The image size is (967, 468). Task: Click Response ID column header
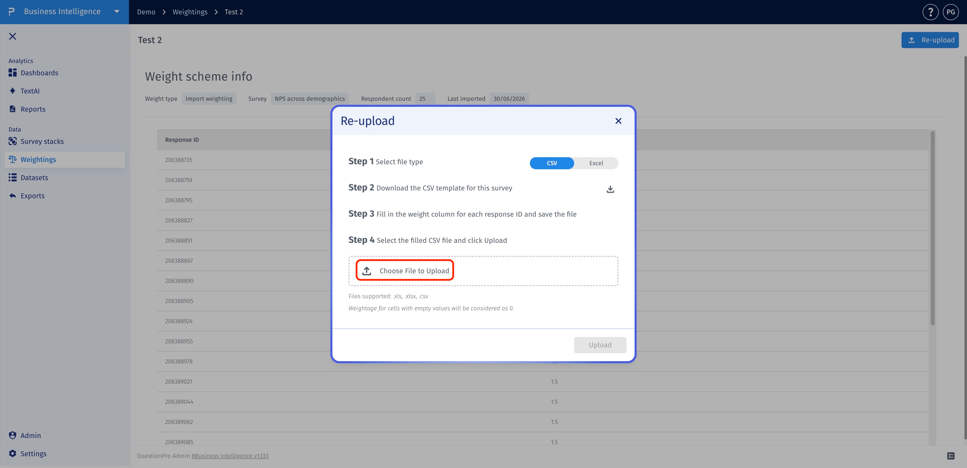[x=182, y=140]
